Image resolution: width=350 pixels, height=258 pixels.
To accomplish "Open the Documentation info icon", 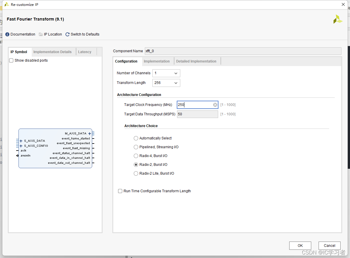I will pyautogui.click(x=7, y=34).
